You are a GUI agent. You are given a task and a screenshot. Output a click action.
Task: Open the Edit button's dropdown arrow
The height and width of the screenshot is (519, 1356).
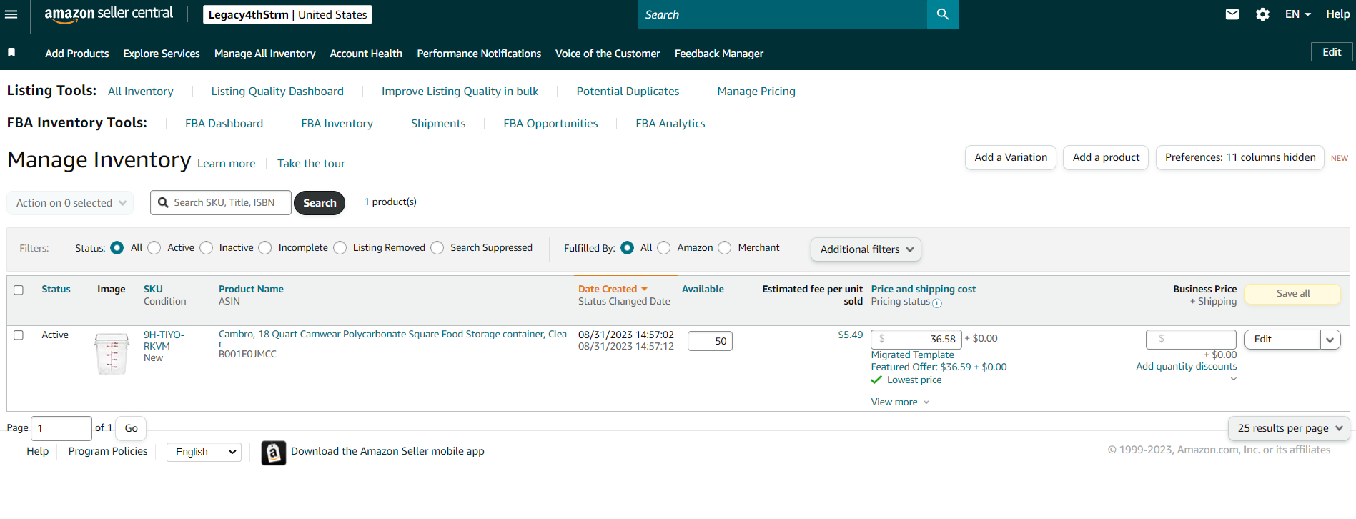click(1330, 340)
